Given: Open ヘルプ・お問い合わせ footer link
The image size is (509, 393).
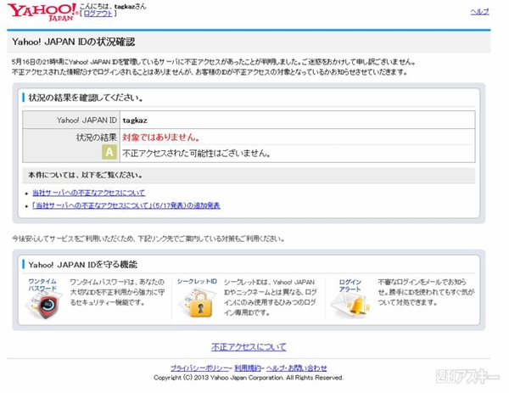Looking at the screenshot, I should click(297, 368).
